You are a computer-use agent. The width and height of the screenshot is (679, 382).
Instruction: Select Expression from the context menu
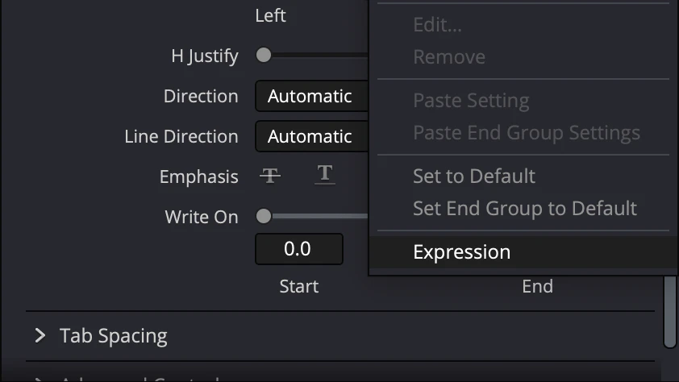[461, 251]
